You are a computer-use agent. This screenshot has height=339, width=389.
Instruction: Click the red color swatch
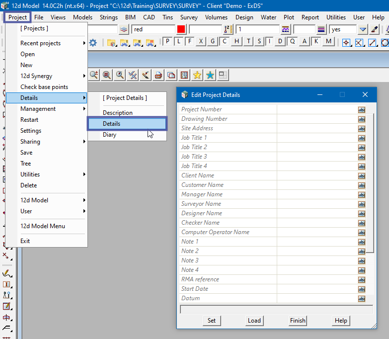coord(181,29)
